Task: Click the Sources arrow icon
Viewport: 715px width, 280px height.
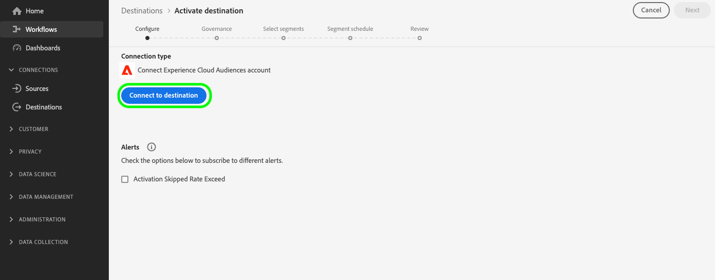Action: tap(16, 88)
